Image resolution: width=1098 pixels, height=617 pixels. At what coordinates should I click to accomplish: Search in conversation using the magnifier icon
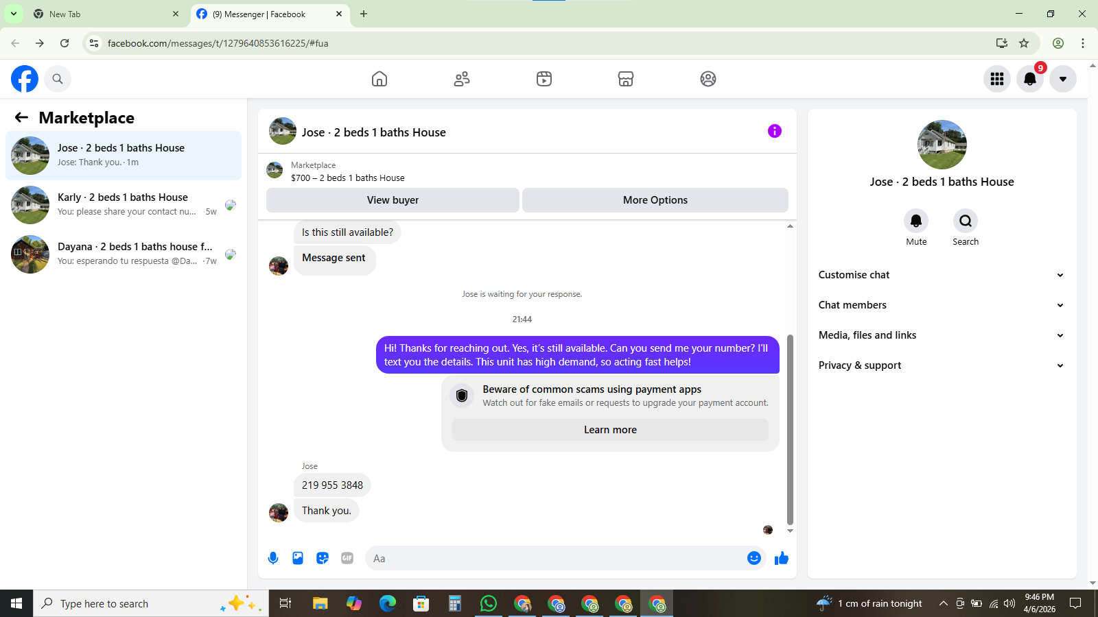966,221
